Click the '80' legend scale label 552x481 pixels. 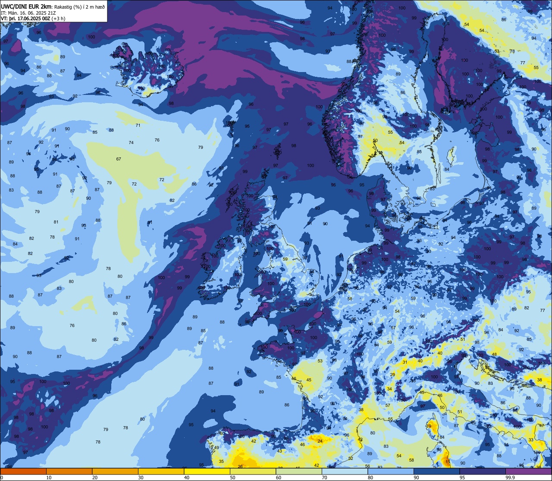coord(370,478)
